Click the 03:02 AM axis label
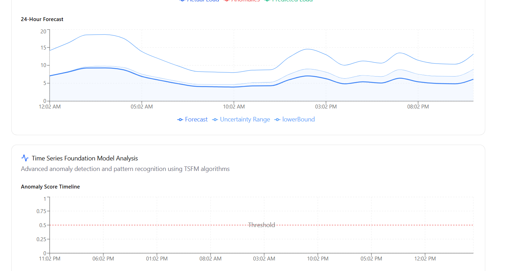The image size is (519, 271). (x=264, y=259)
